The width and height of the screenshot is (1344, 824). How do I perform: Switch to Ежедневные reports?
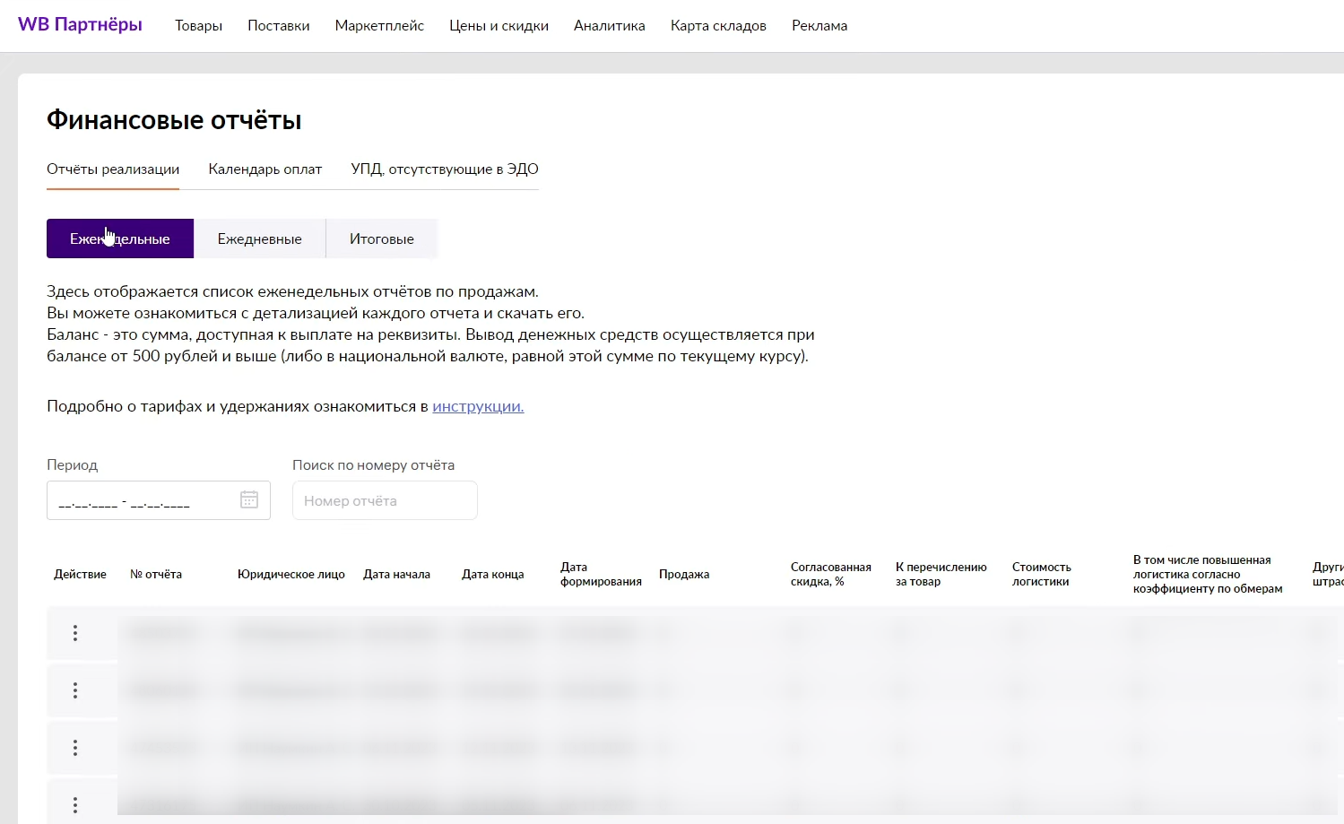(259, 239)
